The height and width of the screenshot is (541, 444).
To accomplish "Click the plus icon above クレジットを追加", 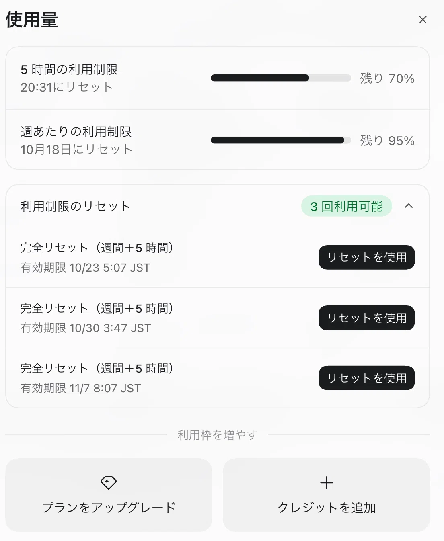I will tap(327, 483).
